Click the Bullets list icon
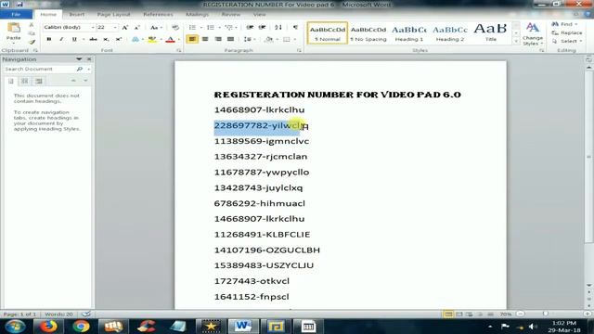594x334 pixels. tap(192, 27)
